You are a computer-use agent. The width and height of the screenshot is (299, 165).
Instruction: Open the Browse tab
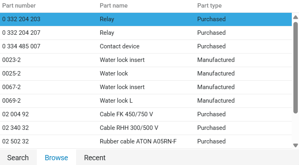point(56,157)
